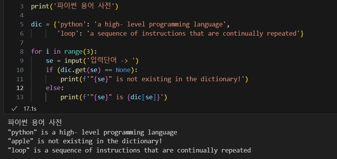337x159 pixels.
Task: Click the print('파이썬 용어 사전') code line
Action: (x=75, y=6)
